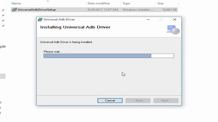218x122 pixels.
Task: Click the Windows Installer type cell
Action: (x=138, y=10)
